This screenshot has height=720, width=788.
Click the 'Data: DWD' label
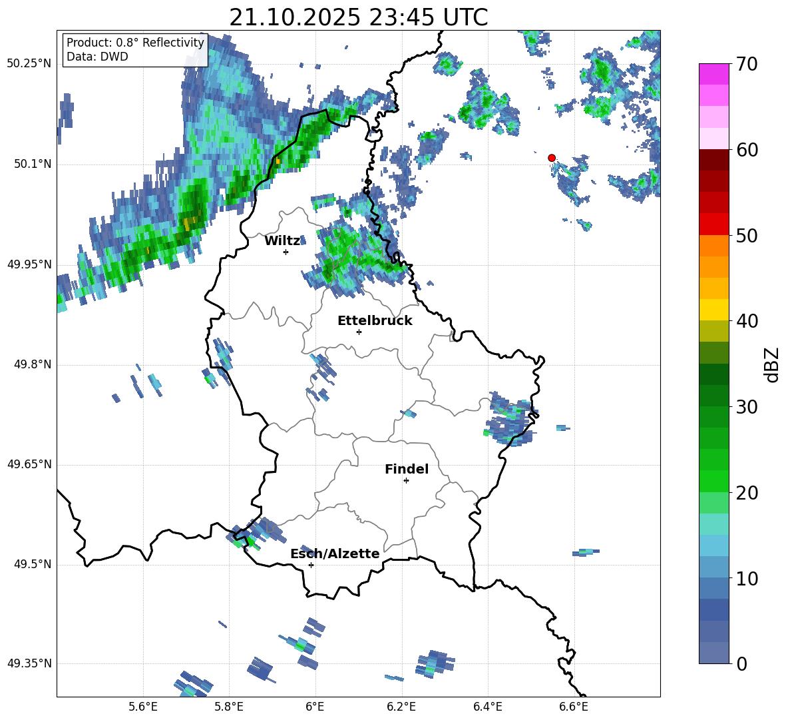[97, 57]
